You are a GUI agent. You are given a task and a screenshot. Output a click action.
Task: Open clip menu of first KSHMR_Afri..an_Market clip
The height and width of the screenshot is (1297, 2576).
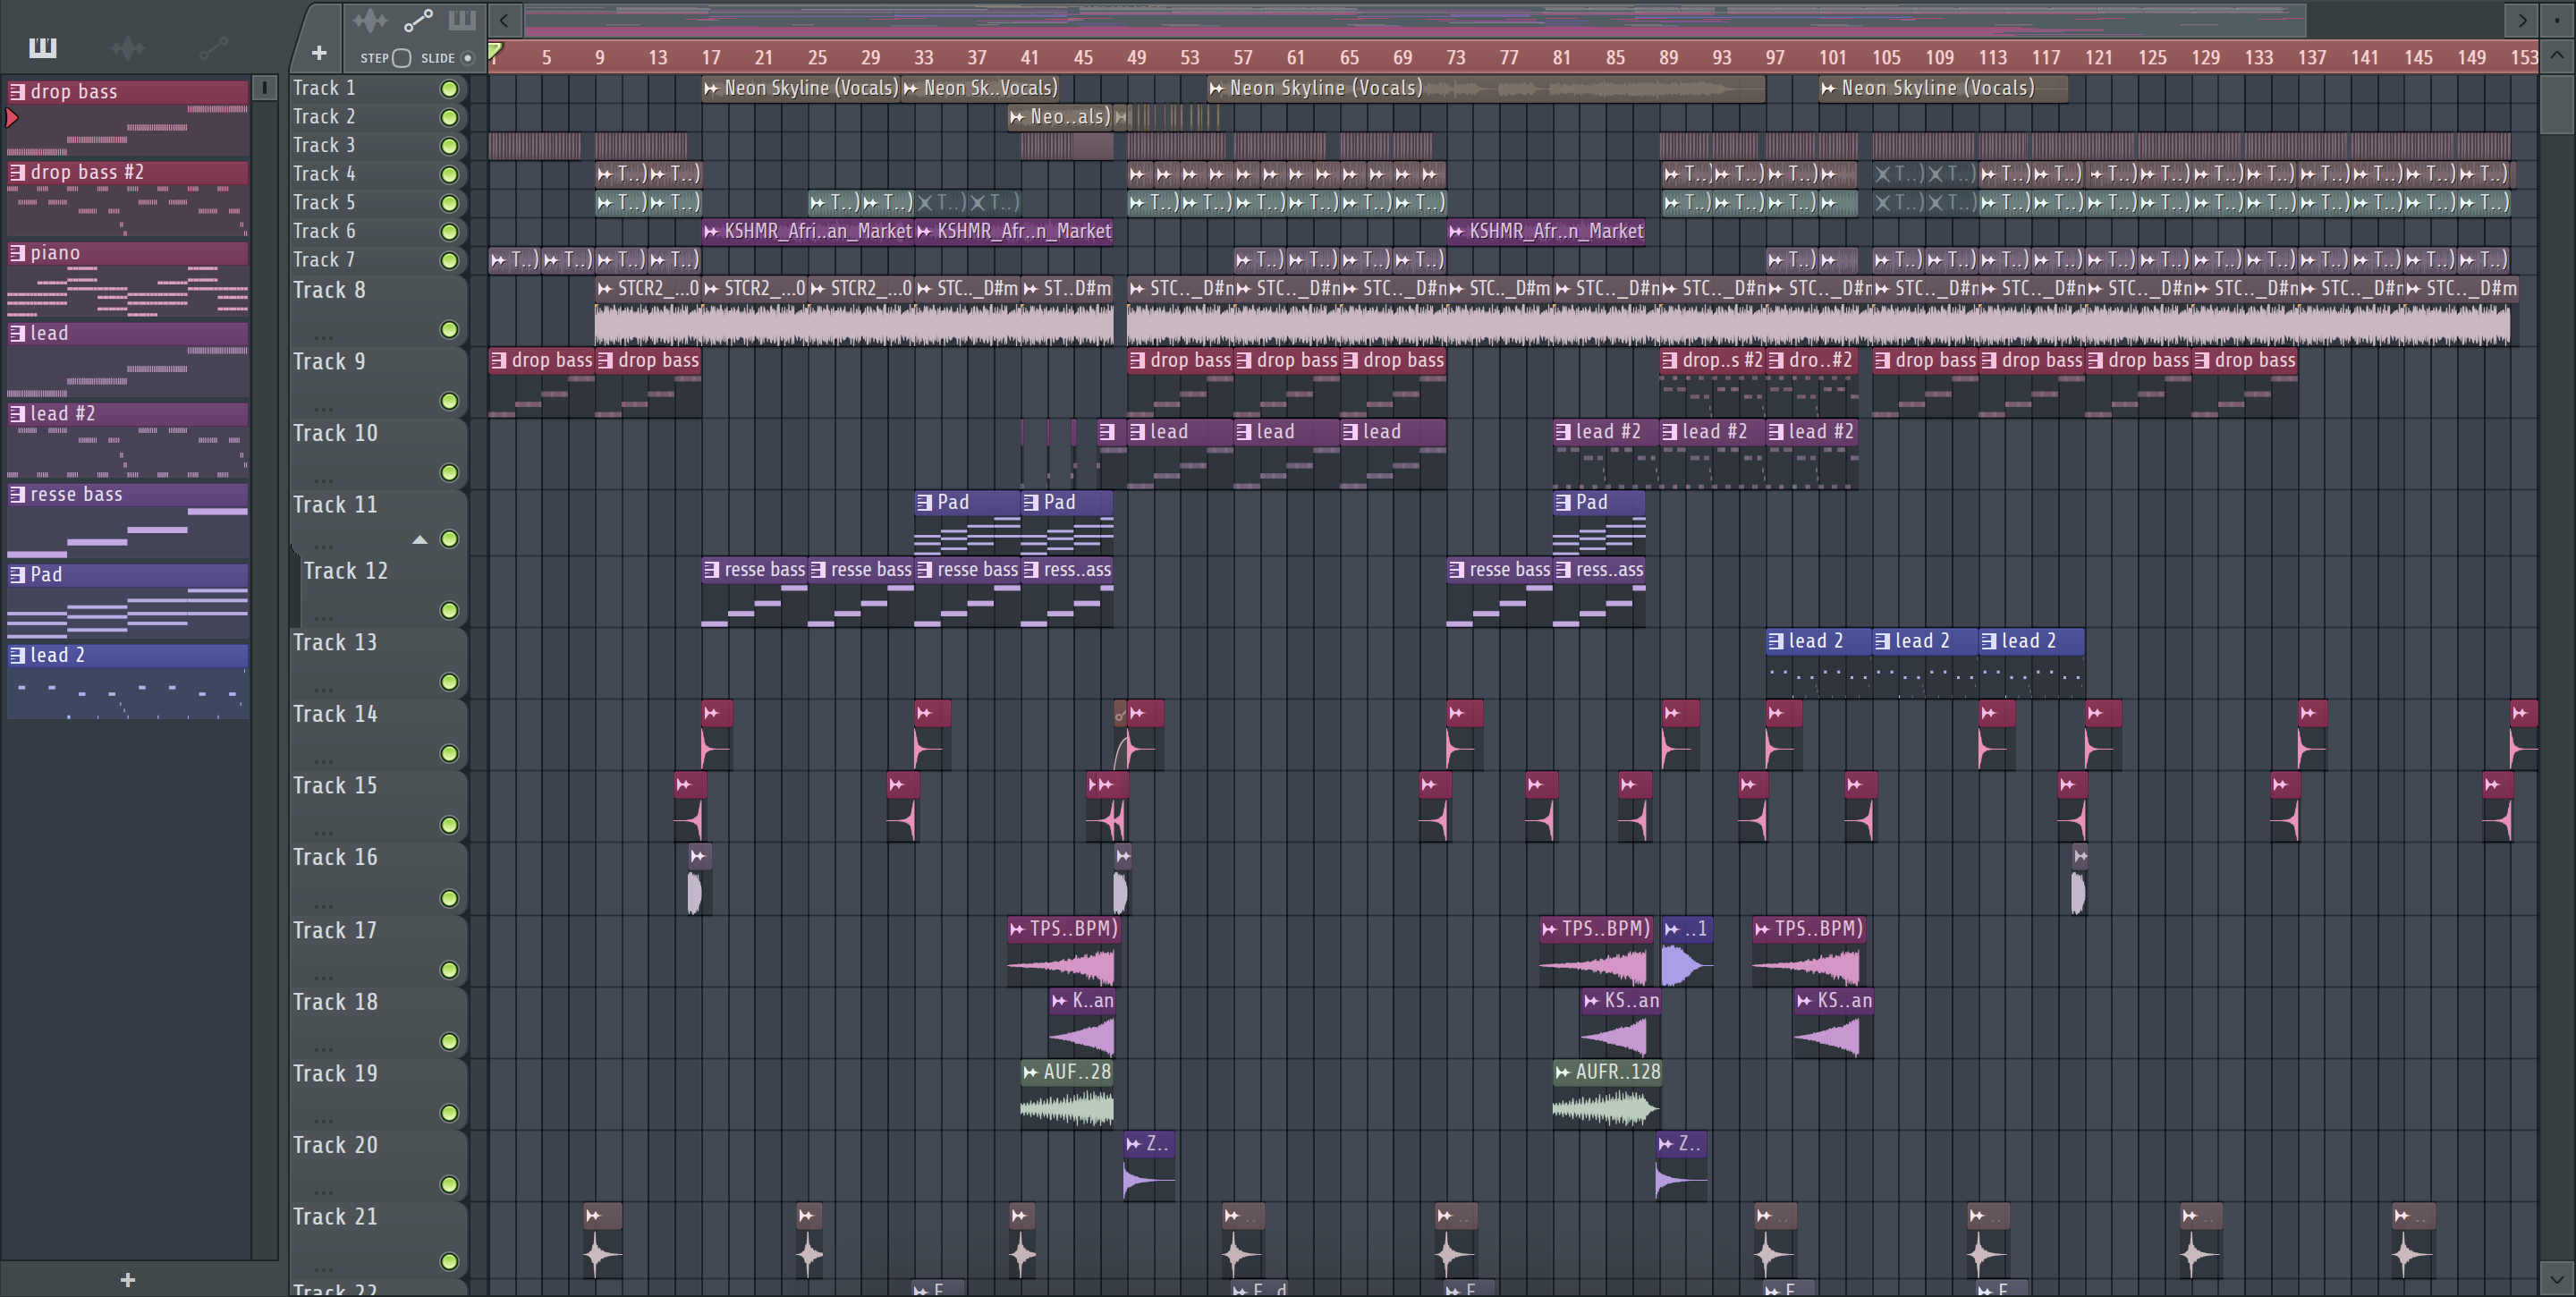711,231
